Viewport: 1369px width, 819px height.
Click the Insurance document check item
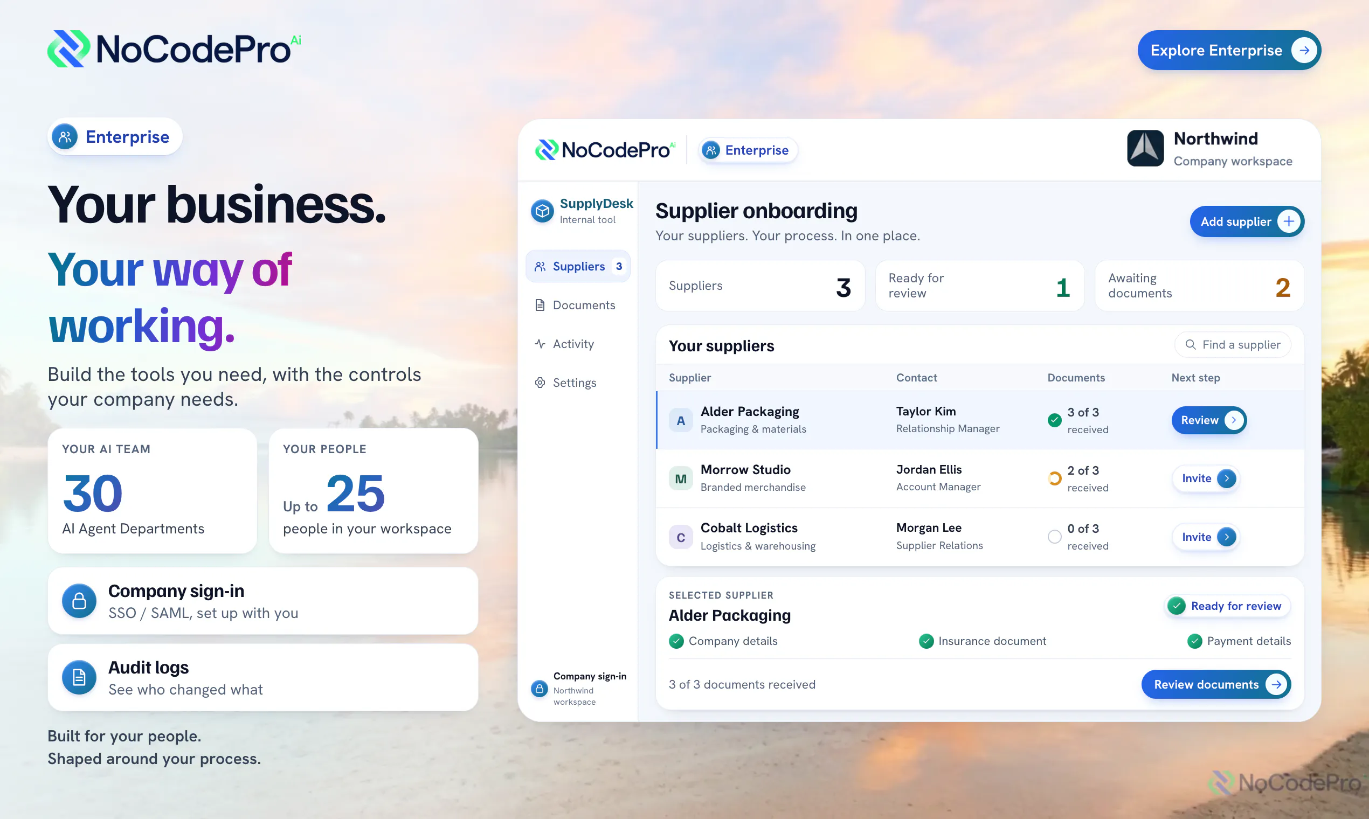(x=982, y=641)
